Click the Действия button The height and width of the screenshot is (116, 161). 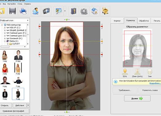(x=19, y=105)
